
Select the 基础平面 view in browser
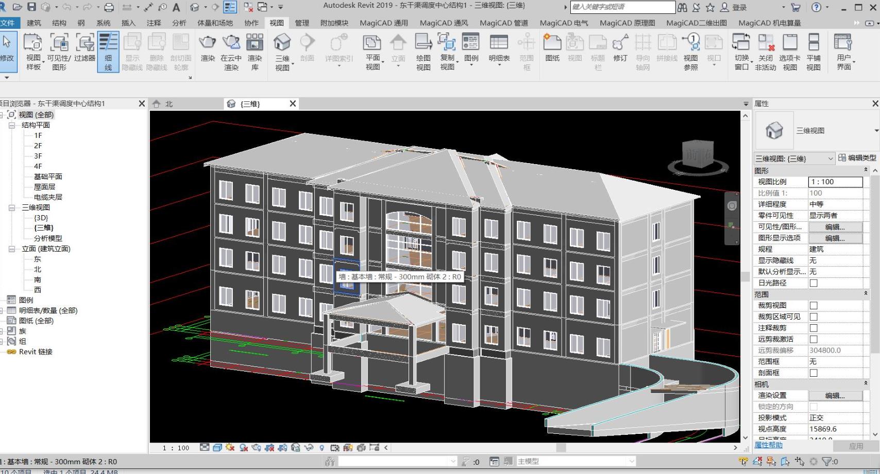pos(48,177)
